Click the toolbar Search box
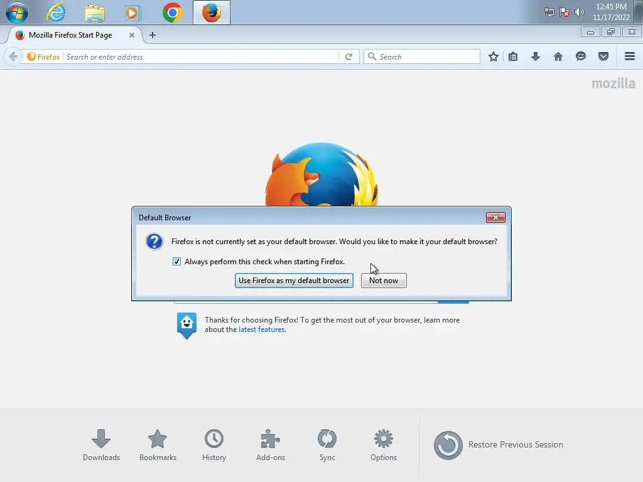The height and width of the screenshot is (482, 643). coord(422,56)
